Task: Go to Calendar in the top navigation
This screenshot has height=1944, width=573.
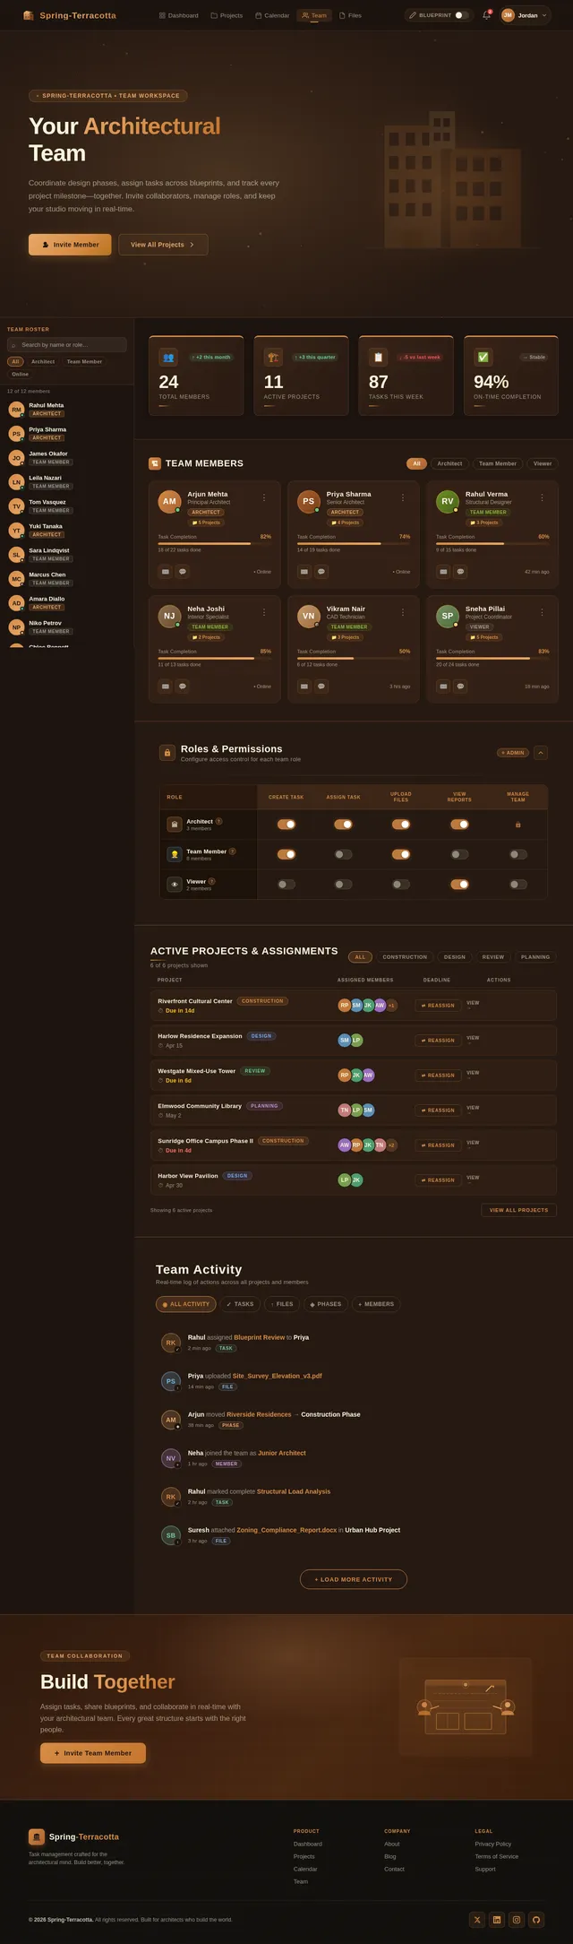Action: 272,15
